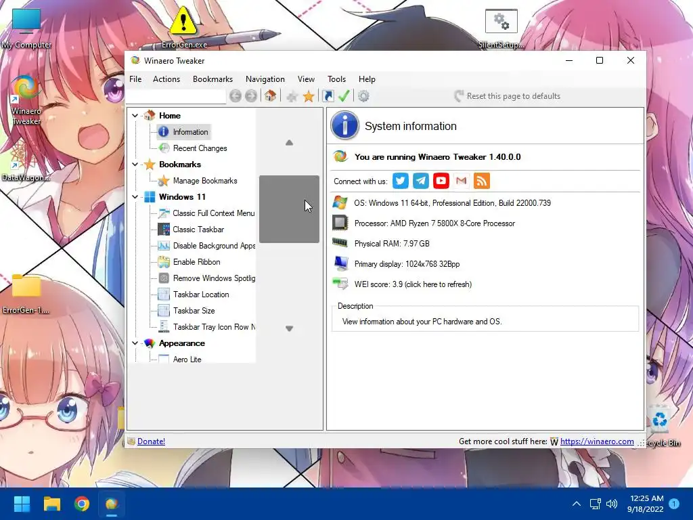The height and width of the screenshot is (520, 693).
Task: Open the Windows Start button
Action: coord(22,504)
